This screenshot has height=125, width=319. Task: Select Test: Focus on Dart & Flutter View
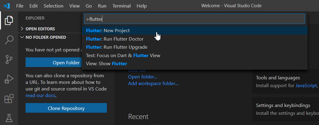[x=194, y=56]
